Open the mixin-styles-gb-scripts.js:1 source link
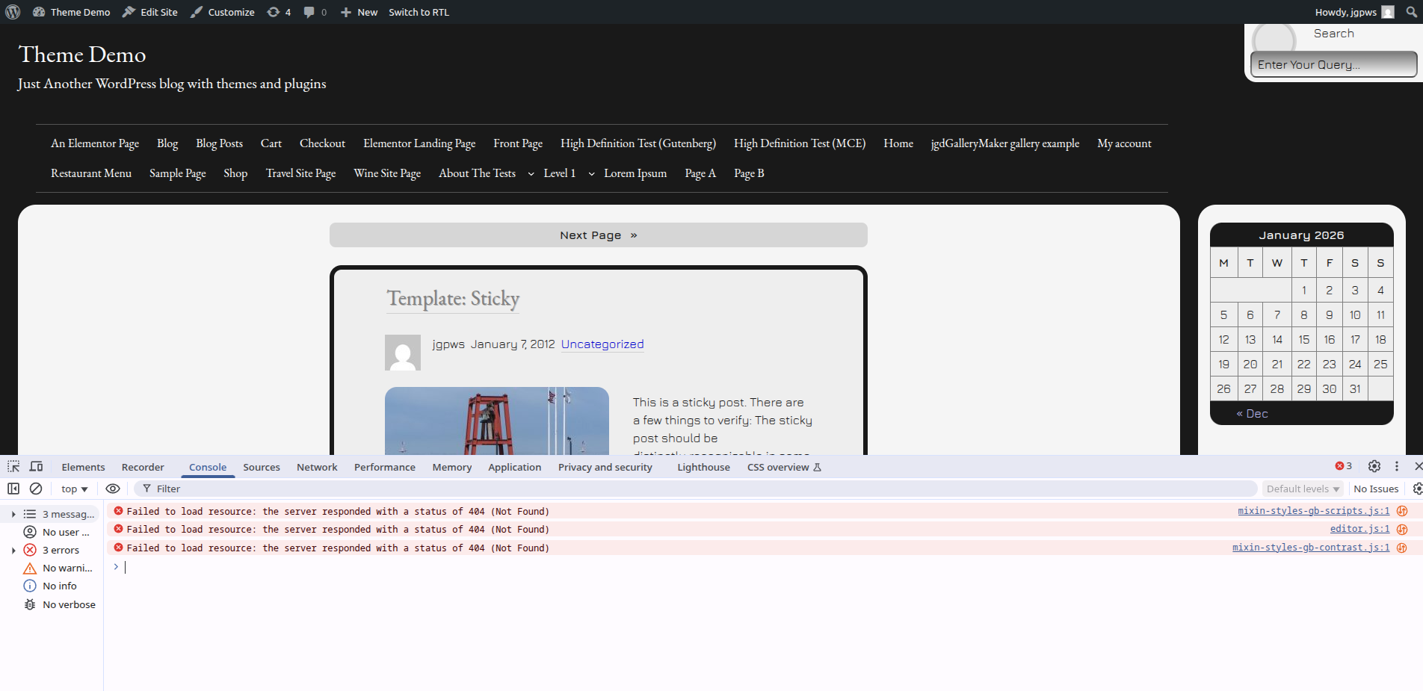Screen dimensions: 1423x691 pyautogui.click(x=1313, y=511)
